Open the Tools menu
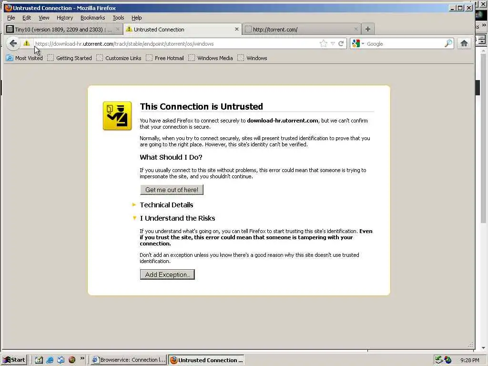The image size is (488, 366). point(118,18)
